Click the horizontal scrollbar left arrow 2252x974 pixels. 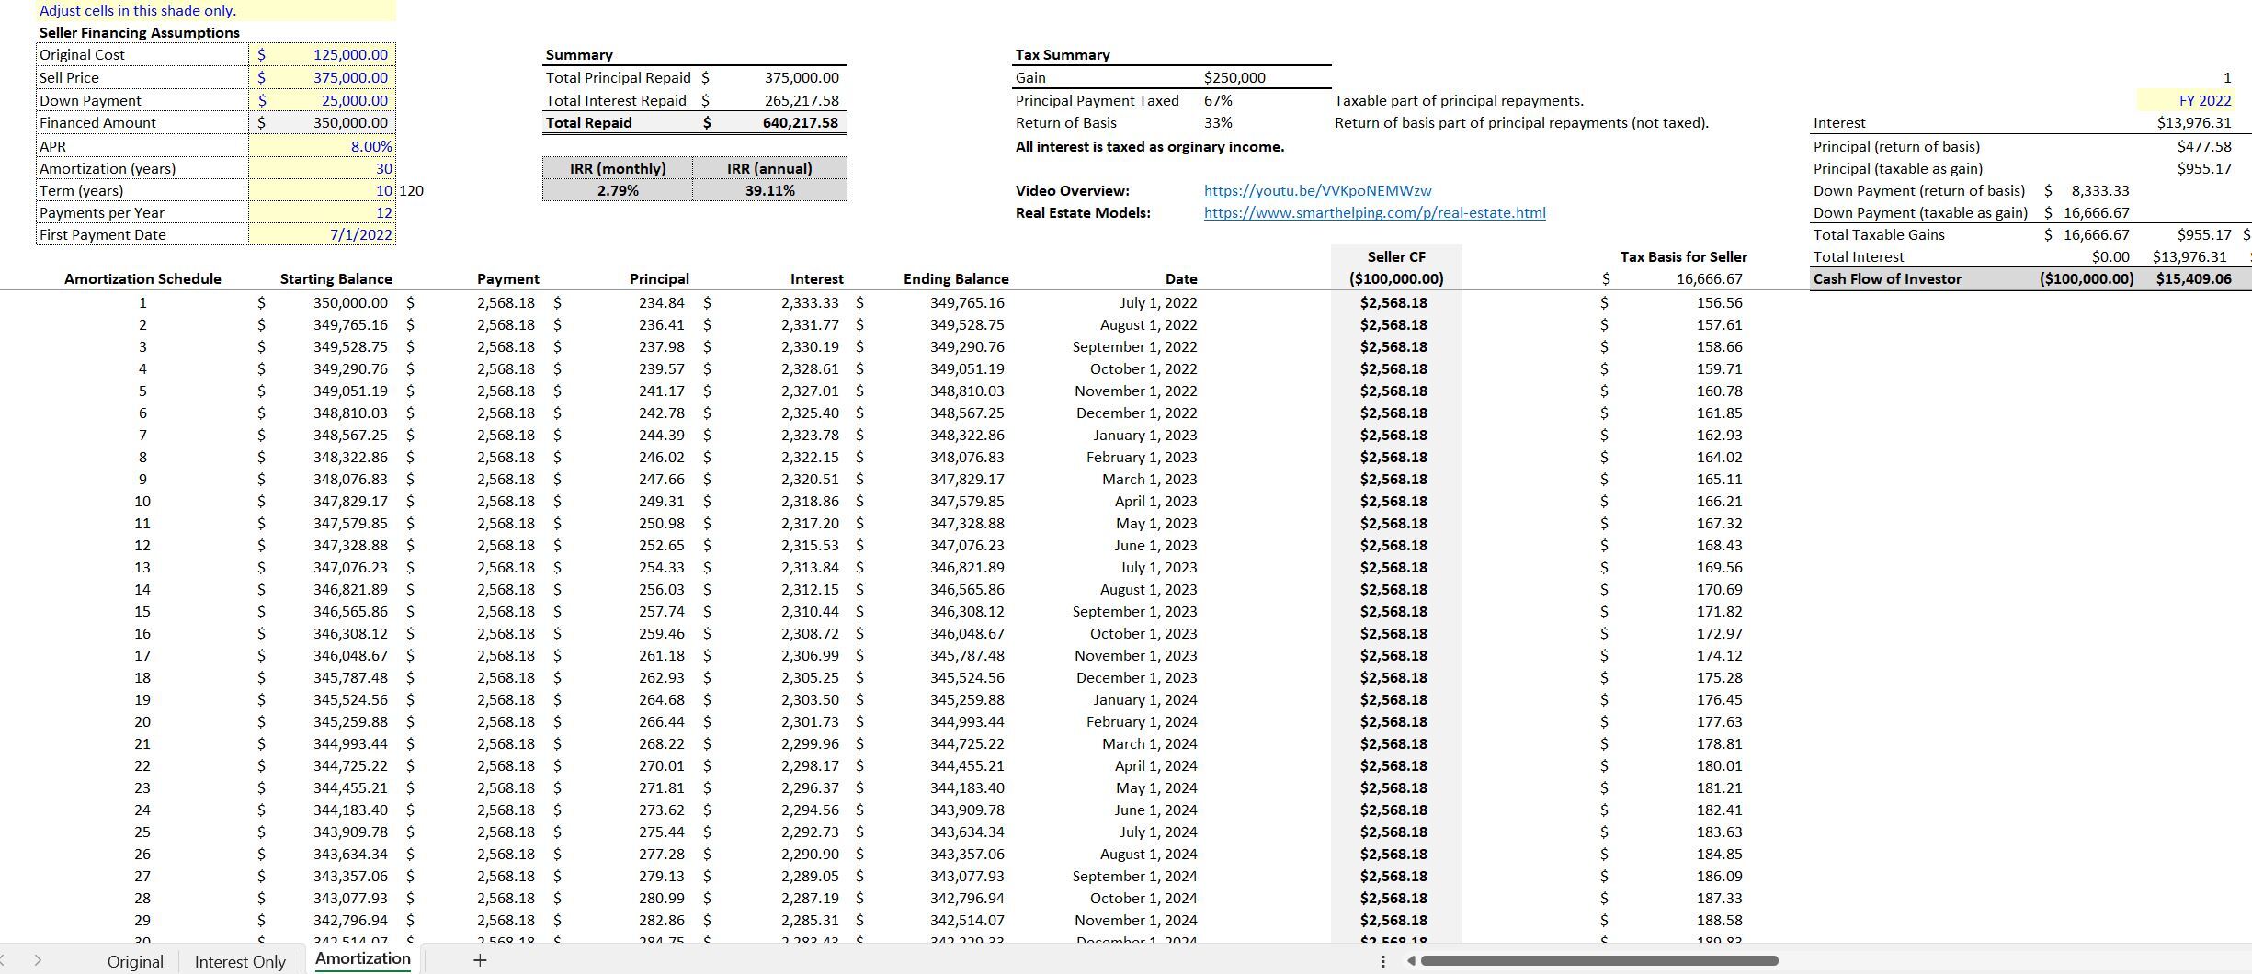click(x=1411, y=960)
